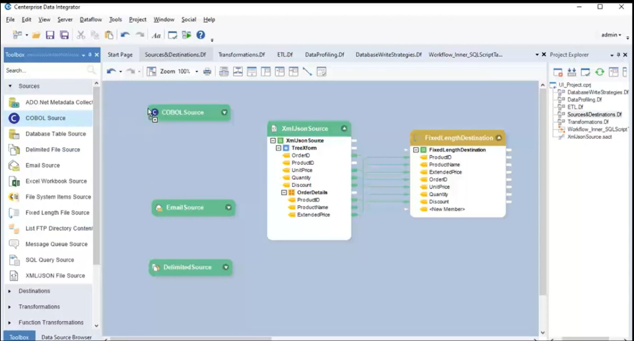634x341 pixels.
Task: Select XML/JSON File Source toolbox item
Action: pos(48,276)
